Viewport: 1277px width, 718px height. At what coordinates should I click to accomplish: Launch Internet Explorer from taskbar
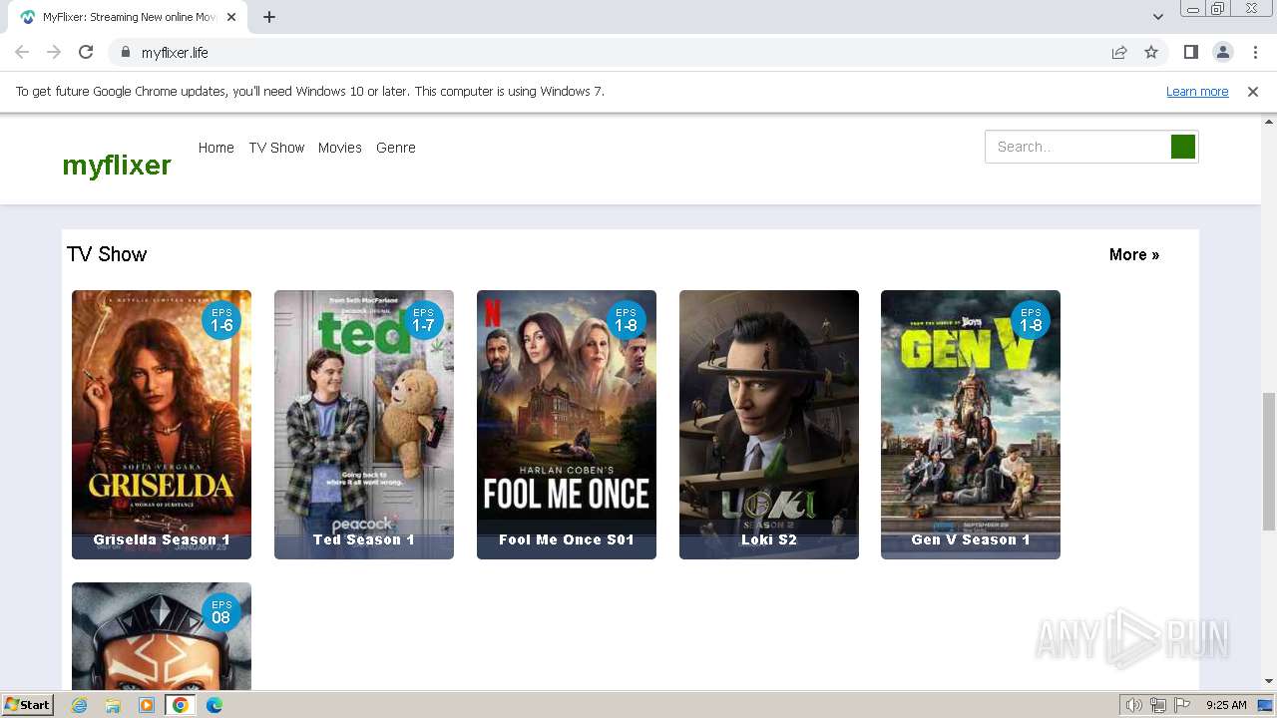coord(80,705)
